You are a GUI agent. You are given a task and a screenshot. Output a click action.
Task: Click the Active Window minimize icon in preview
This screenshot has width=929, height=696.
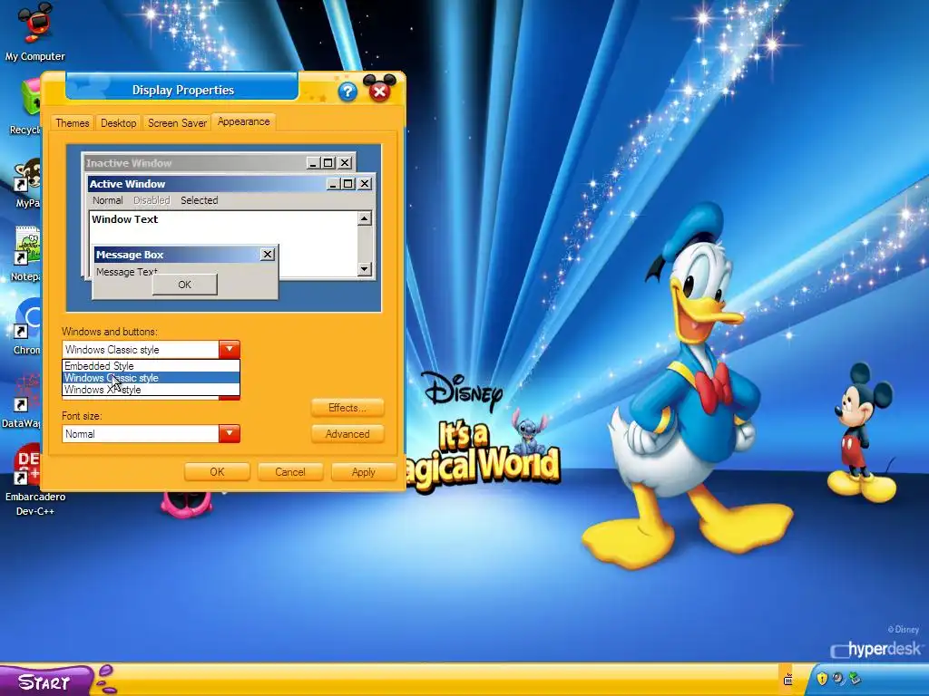coord(334,183)
